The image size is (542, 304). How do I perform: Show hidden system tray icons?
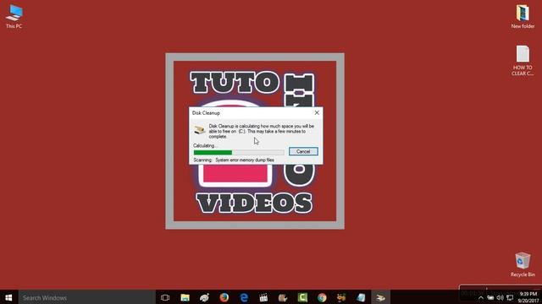click(x=480, y=298)
